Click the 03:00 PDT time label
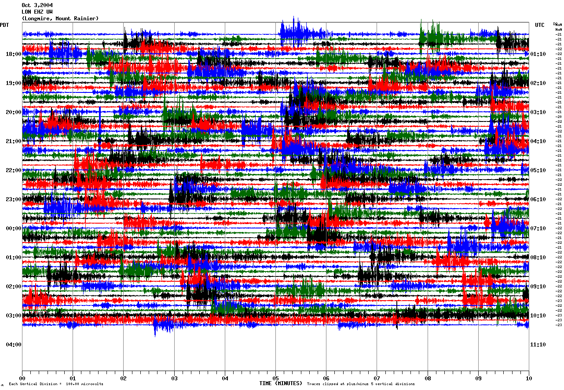Viewport: 564px width, 390px height. click(x=13, y=316)
